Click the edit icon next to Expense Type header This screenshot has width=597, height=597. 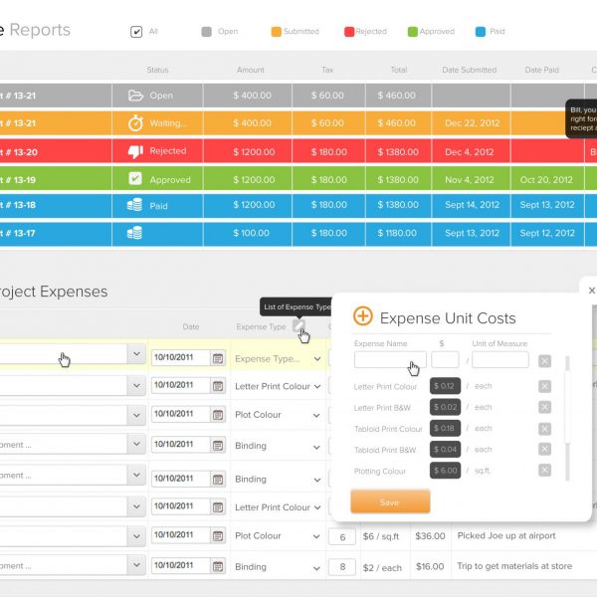click(x=298, y=325)
